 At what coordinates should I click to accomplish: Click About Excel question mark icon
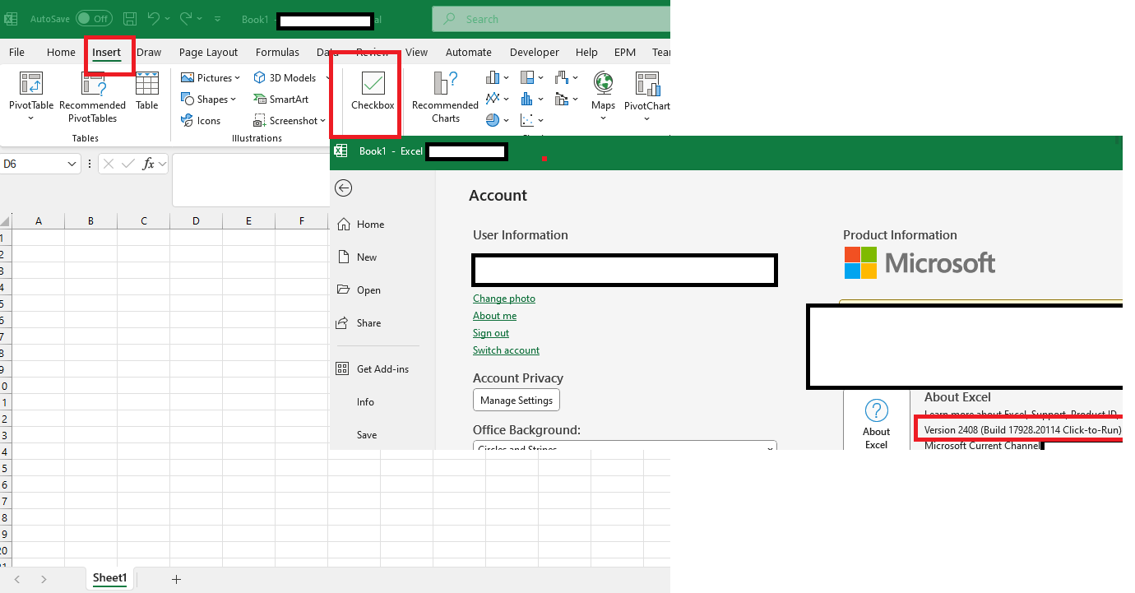pyautogui.click(x=877, y=410)
